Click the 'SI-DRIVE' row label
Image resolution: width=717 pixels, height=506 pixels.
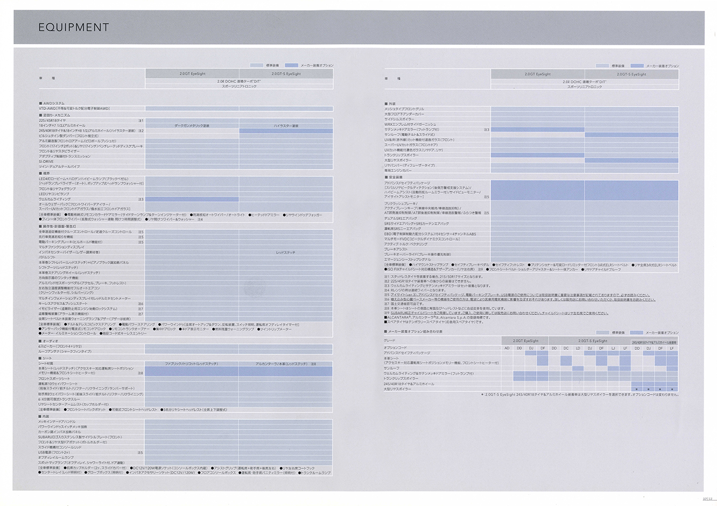click(x=46, y=161)
